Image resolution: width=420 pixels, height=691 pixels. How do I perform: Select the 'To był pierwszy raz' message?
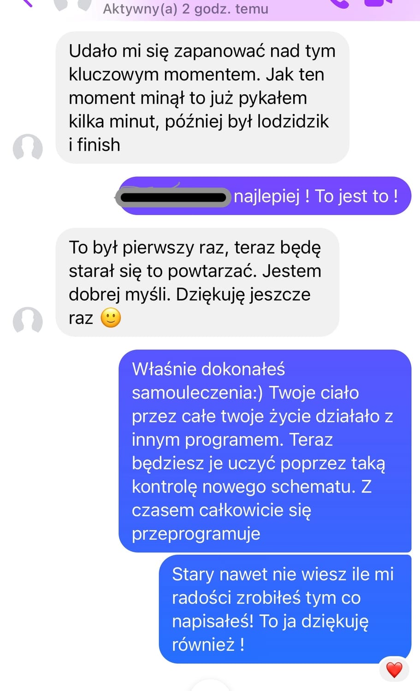pyautogui.click(x=197, y=282)
